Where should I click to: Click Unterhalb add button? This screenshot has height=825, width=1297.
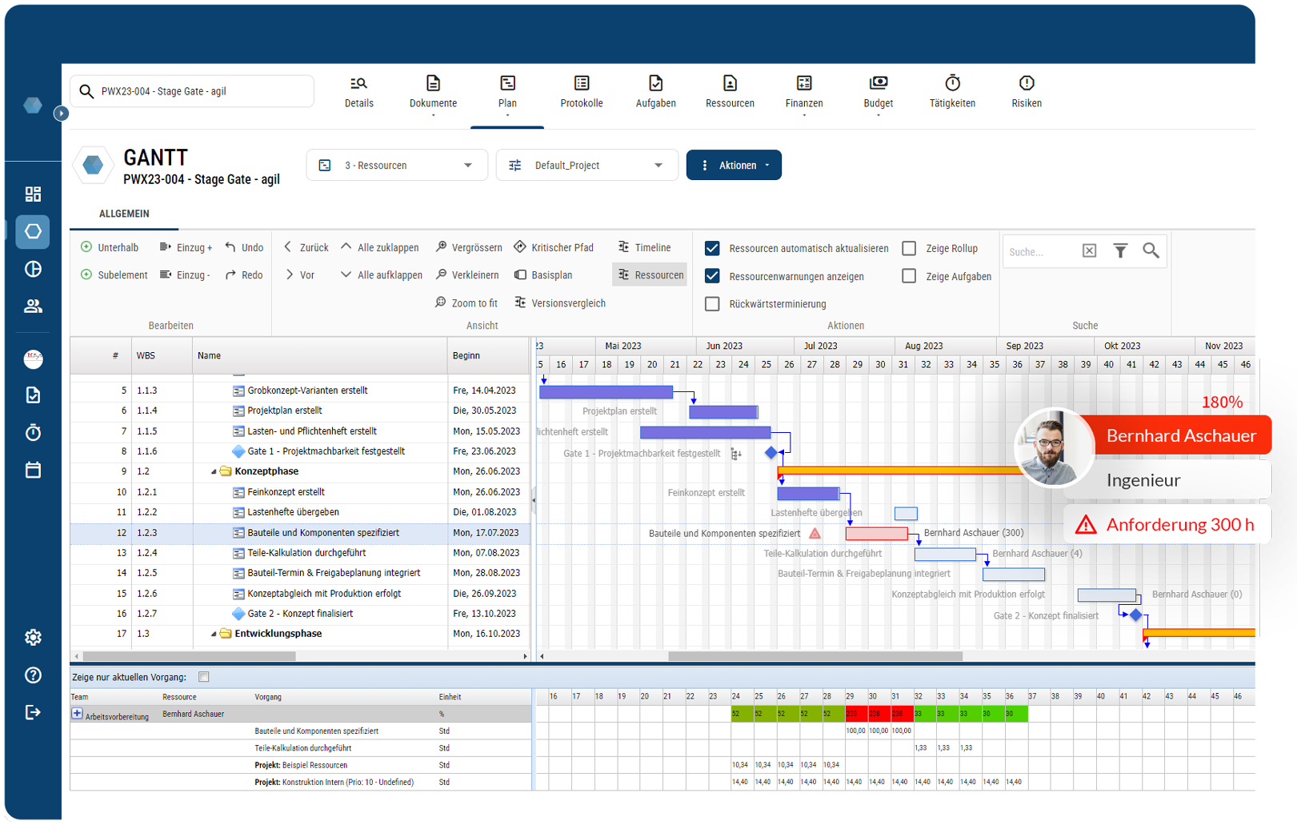110,248
